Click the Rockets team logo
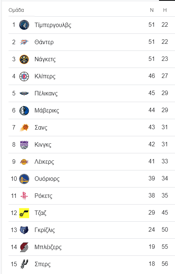175x274 pixels. click(24, 196)
